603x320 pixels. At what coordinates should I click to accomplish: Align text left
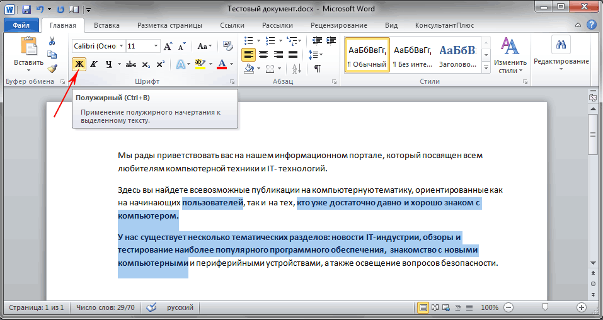coord(248,55)
